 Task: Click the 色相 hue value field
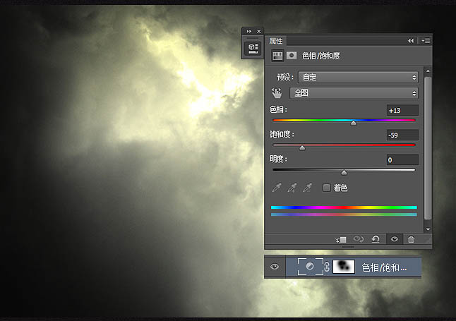402,110
